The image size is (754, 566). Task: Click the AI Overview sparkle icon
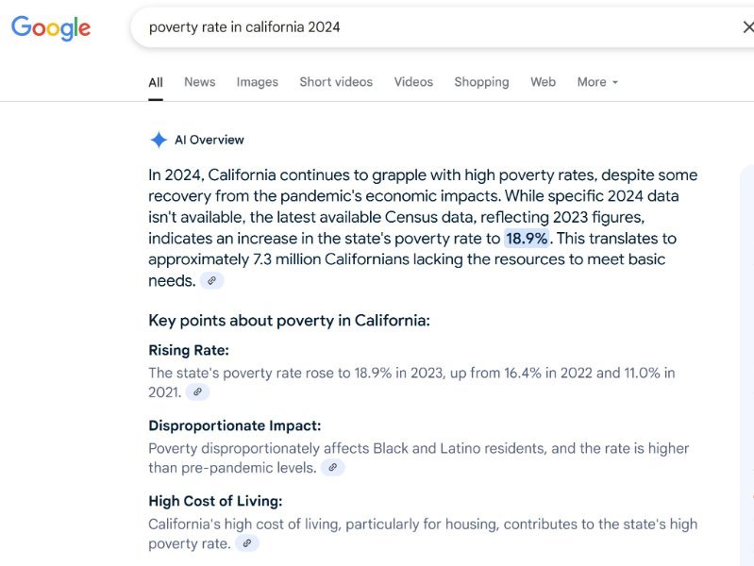coord(159,140)
